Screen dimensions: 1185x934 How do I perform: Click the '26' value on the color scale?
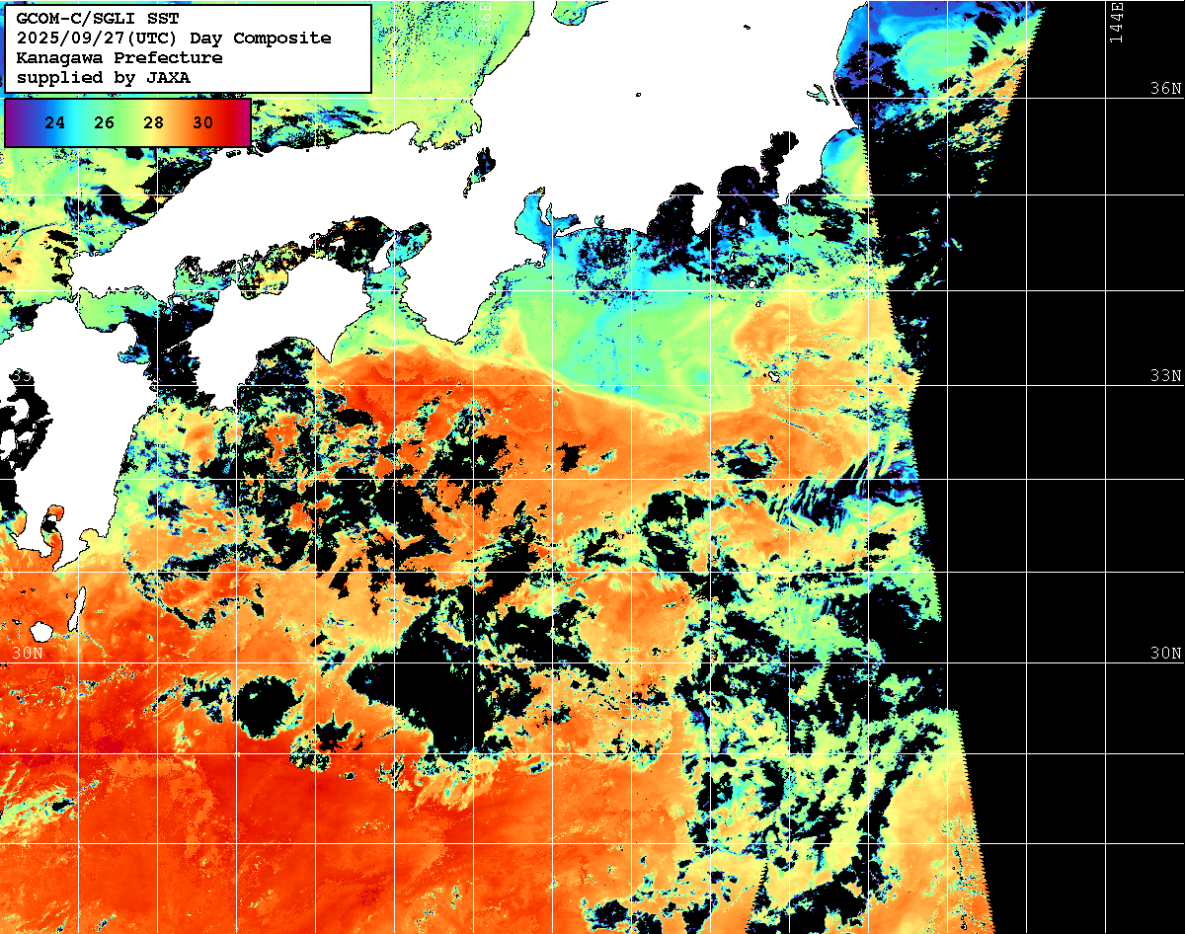coord(105,123)
